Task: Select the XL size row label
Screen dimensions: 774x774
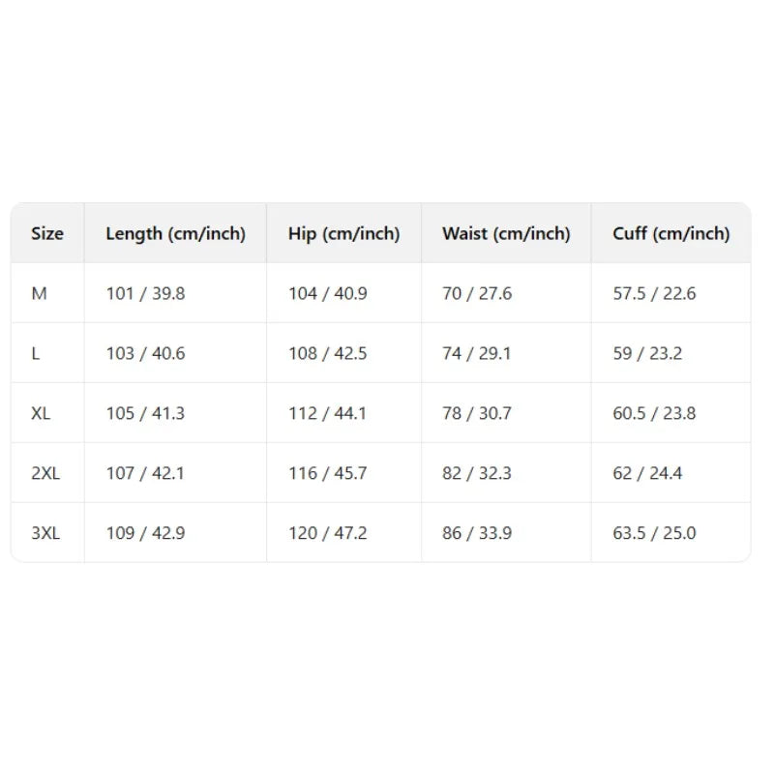Action: click(x=41, y=413)
